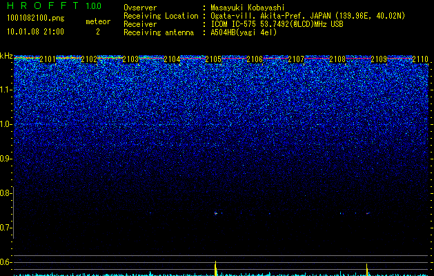Click the 0.6 kHz axis label

coord(6,262)
